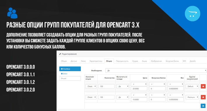Click the Значение опции column header
Viewport: 207px width, 111px height.
coord(90,78)
